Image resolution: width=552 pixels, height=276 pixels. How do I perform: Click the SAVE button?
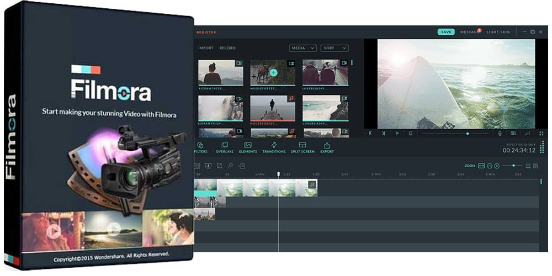click(x=446, y=31)
